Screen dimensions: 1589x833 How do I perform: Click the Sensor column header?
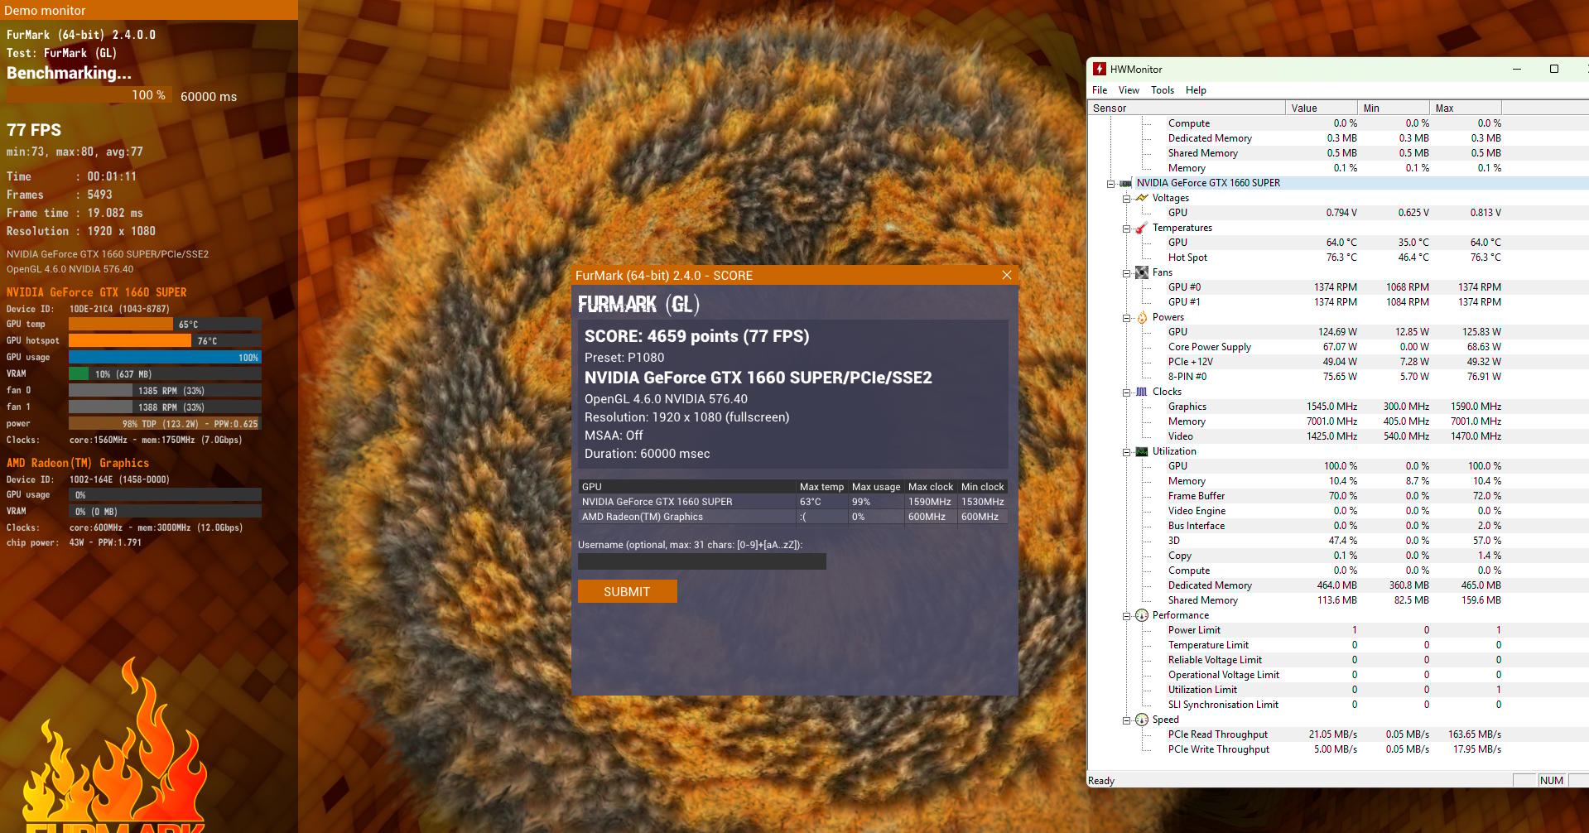[1186, 108]
